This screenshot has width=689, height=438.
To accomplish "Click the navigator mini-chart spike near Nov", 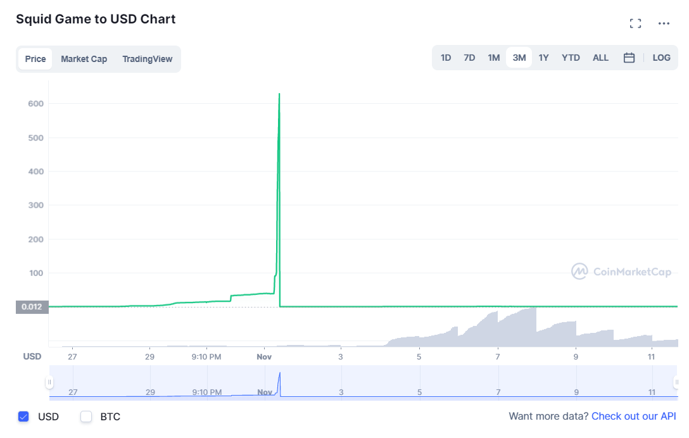I will pos(279,374).
